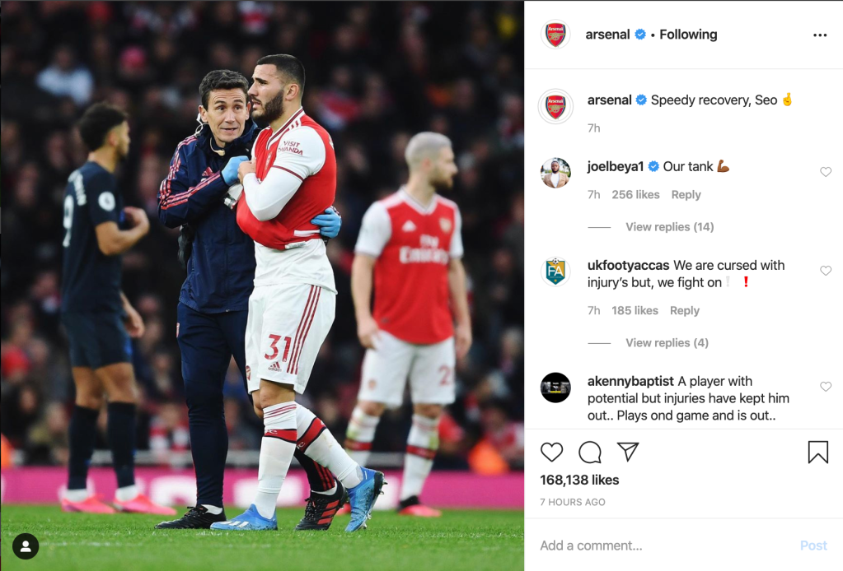Expand joelbeya1's 14 replies
The height and width of the screenshot is (571, 843).
669,227
